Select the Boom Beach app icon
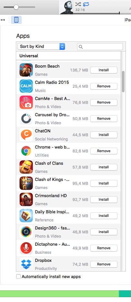 pos(26,70)
